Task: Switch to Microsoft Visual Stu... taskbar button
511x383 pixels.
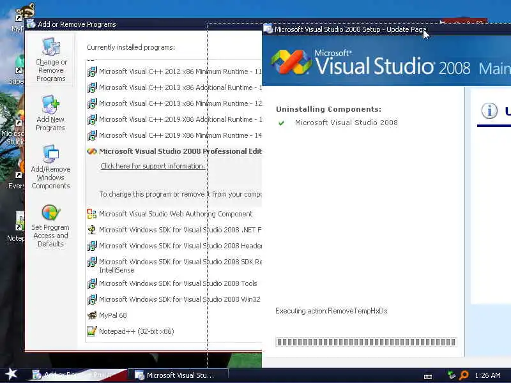Action: [179, 375]
